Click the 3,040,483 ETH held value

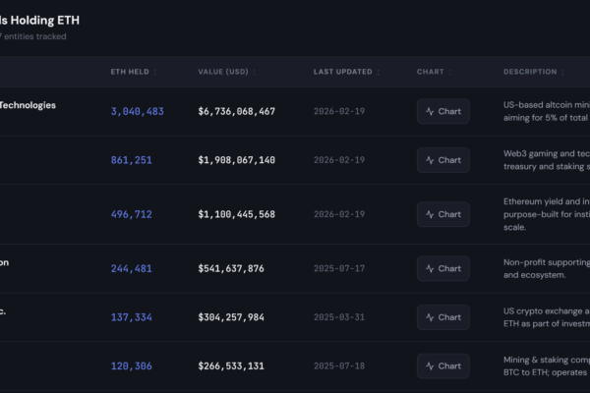pyautogui.click(x=137, y=112)
